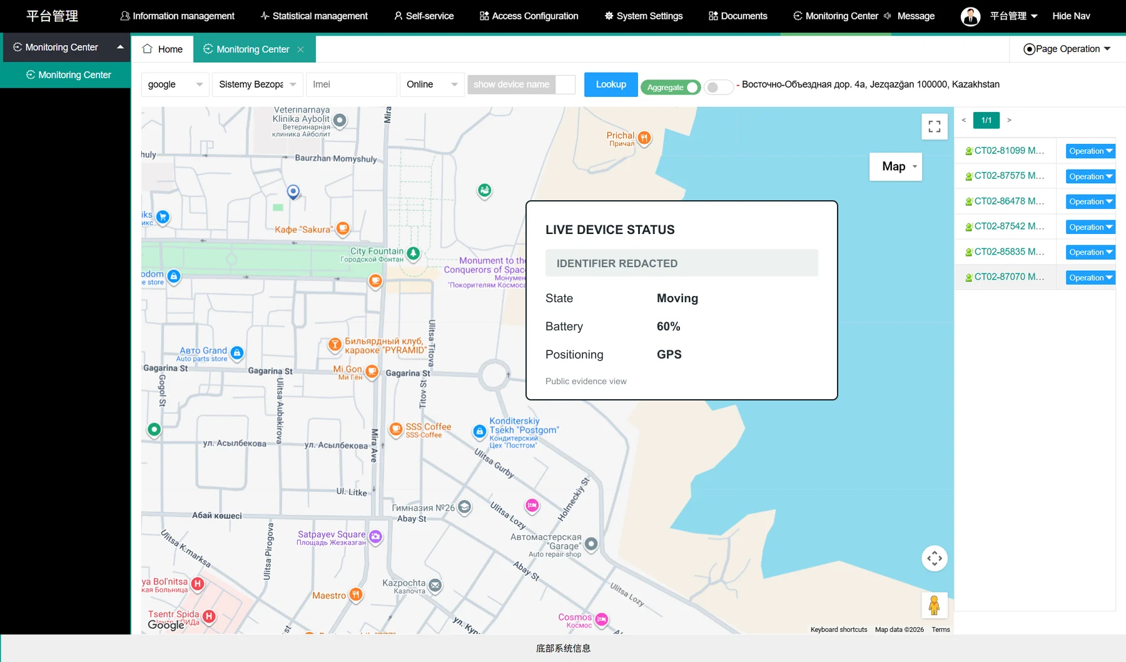Click the map camera pan control

click(935, 558)
